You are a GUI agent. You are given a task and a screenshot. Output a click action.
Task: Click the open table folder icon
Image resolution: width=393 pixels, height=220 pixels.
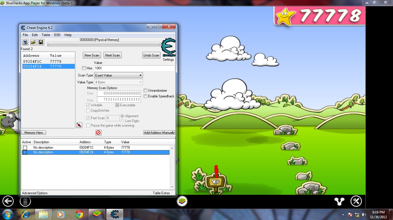pyautogui.click(x=33, y=42)
